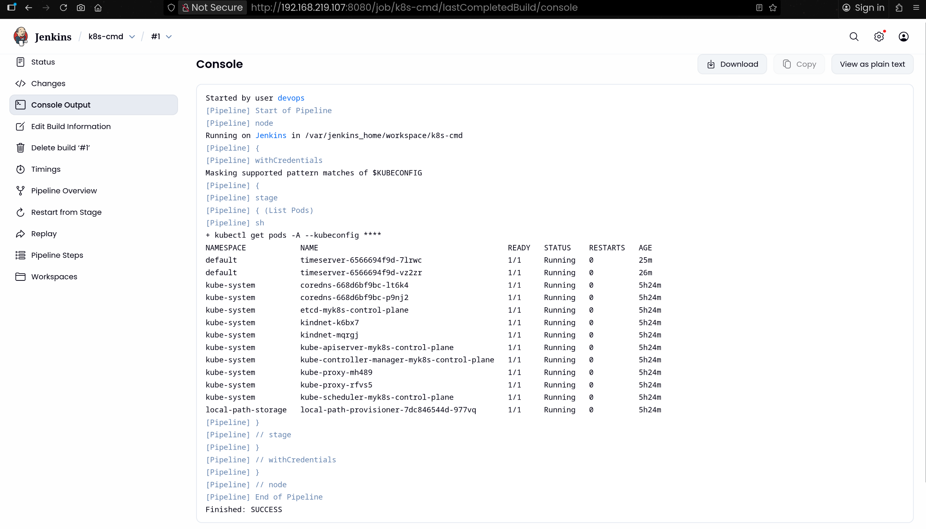
Task: Expand the k8s-cmd breadcrumb dropdown
Action: click(132, 37)
